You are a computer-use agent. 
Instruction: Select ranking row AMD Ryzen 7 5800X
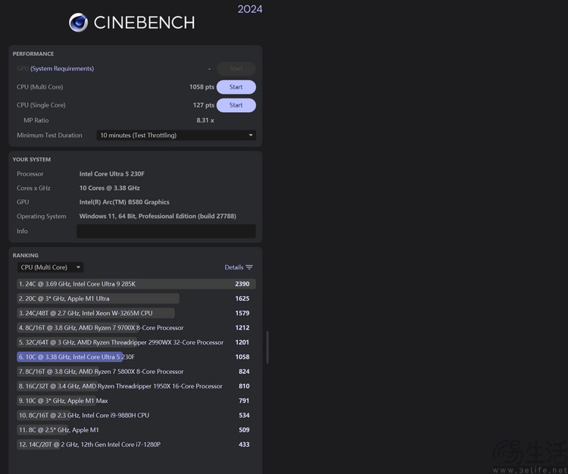click(136, 371)
